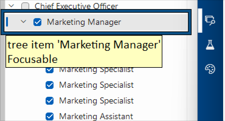Collapse the Marketing Manager tree node

point(23,22)
